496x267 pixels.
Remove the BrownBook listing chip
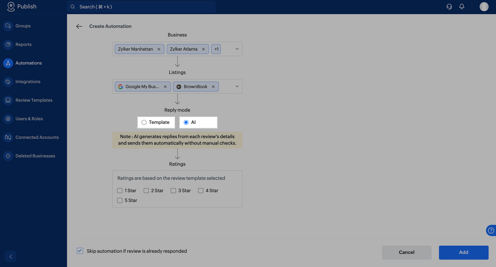(x=213, y=87)
